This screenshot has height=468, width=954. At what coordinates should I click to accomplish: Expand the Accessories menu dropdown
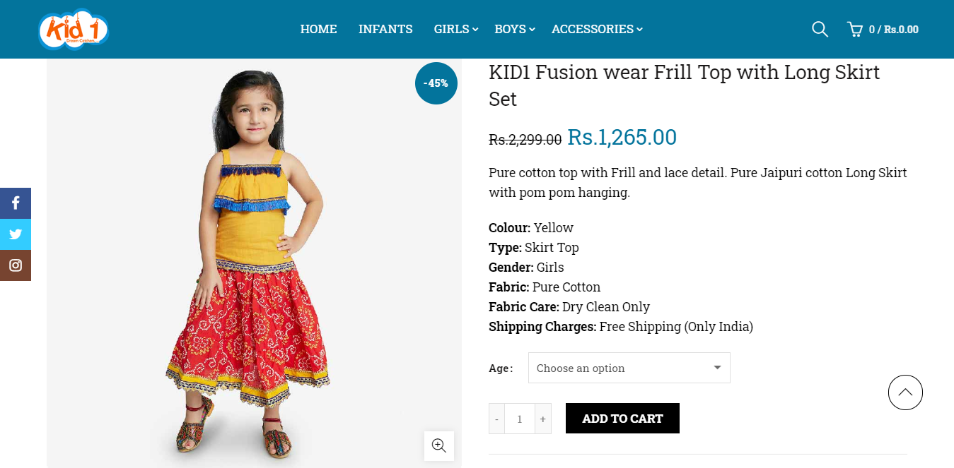coord(597,29)
